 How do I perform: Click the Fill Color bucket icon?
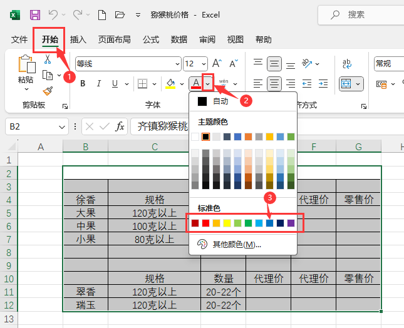(x=170, y=83)
